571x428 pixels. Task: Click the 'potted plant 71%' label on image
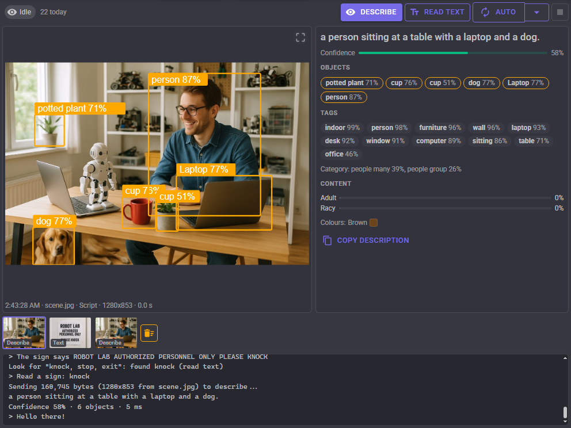pos(80,109)
